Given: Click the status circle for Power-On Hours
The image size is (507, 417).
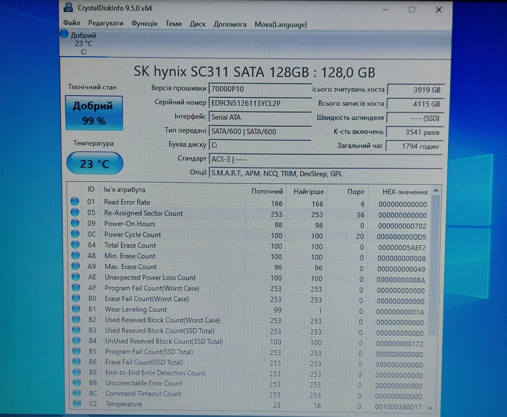Looking at the screenshot, I should [x=75, y=223].
